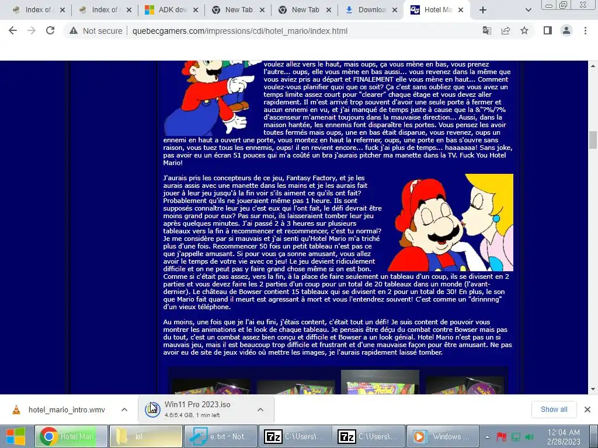
Task: Open the taskbar clock and date
Action: [x=564, y=437]
